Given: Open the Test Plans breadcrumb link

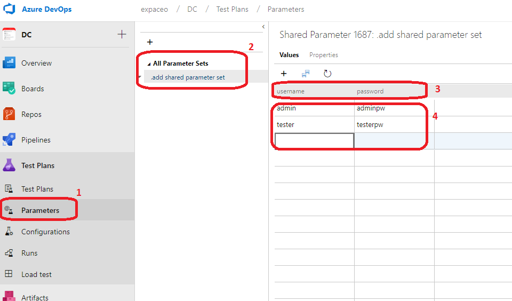Looking at the screenshot, I should 232,9.
